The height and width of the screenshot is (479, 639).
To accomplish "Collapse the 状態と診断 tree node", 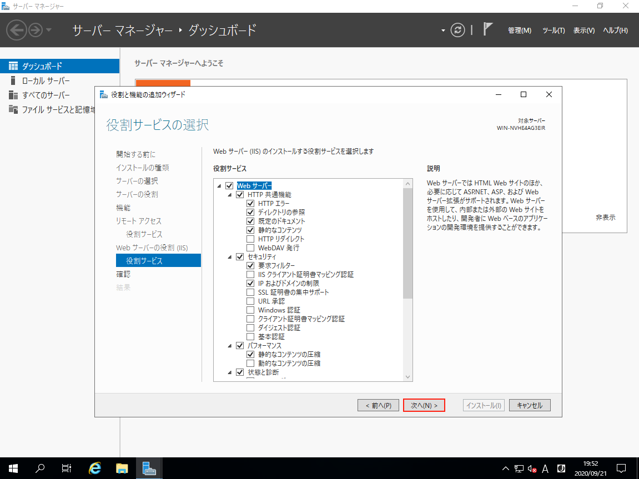I will pyautogui.click(x=230, y=372).
